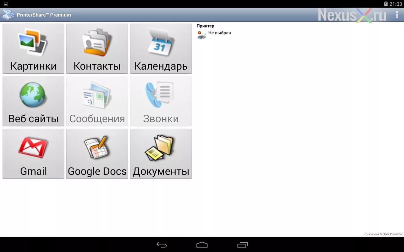This screenshot has height=252, width=404.
Task: Open the Календарь tile
Action: coord(161,49)
